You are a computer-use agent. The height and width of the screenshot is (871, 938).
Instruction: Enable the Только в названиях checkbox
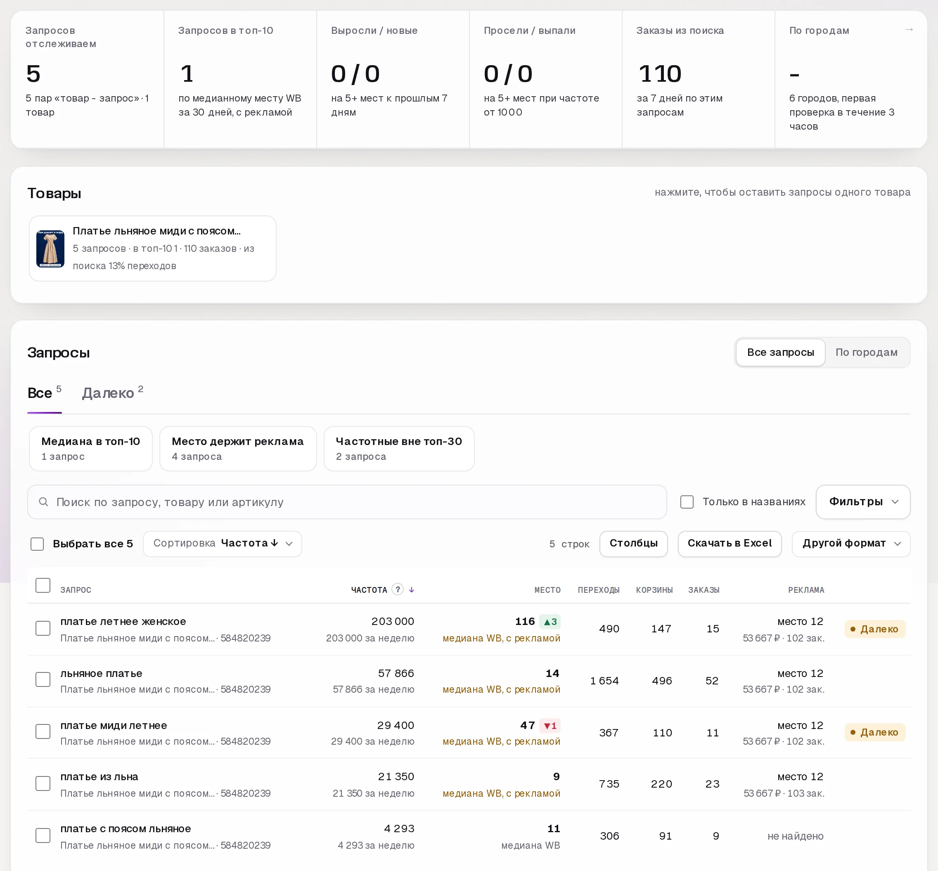(687, 502)
